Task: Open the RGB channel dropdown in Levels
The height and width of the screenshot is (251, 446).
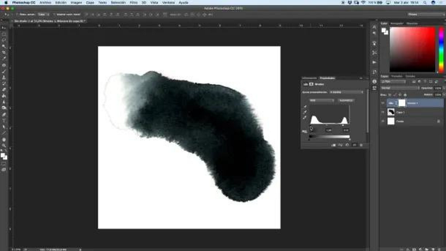Action: [321, 101]
